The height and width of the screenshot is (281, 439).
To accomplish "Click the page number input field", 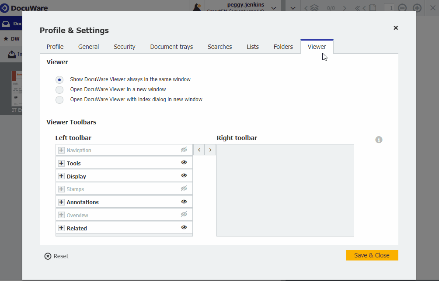I will click(x=388, y=7).
